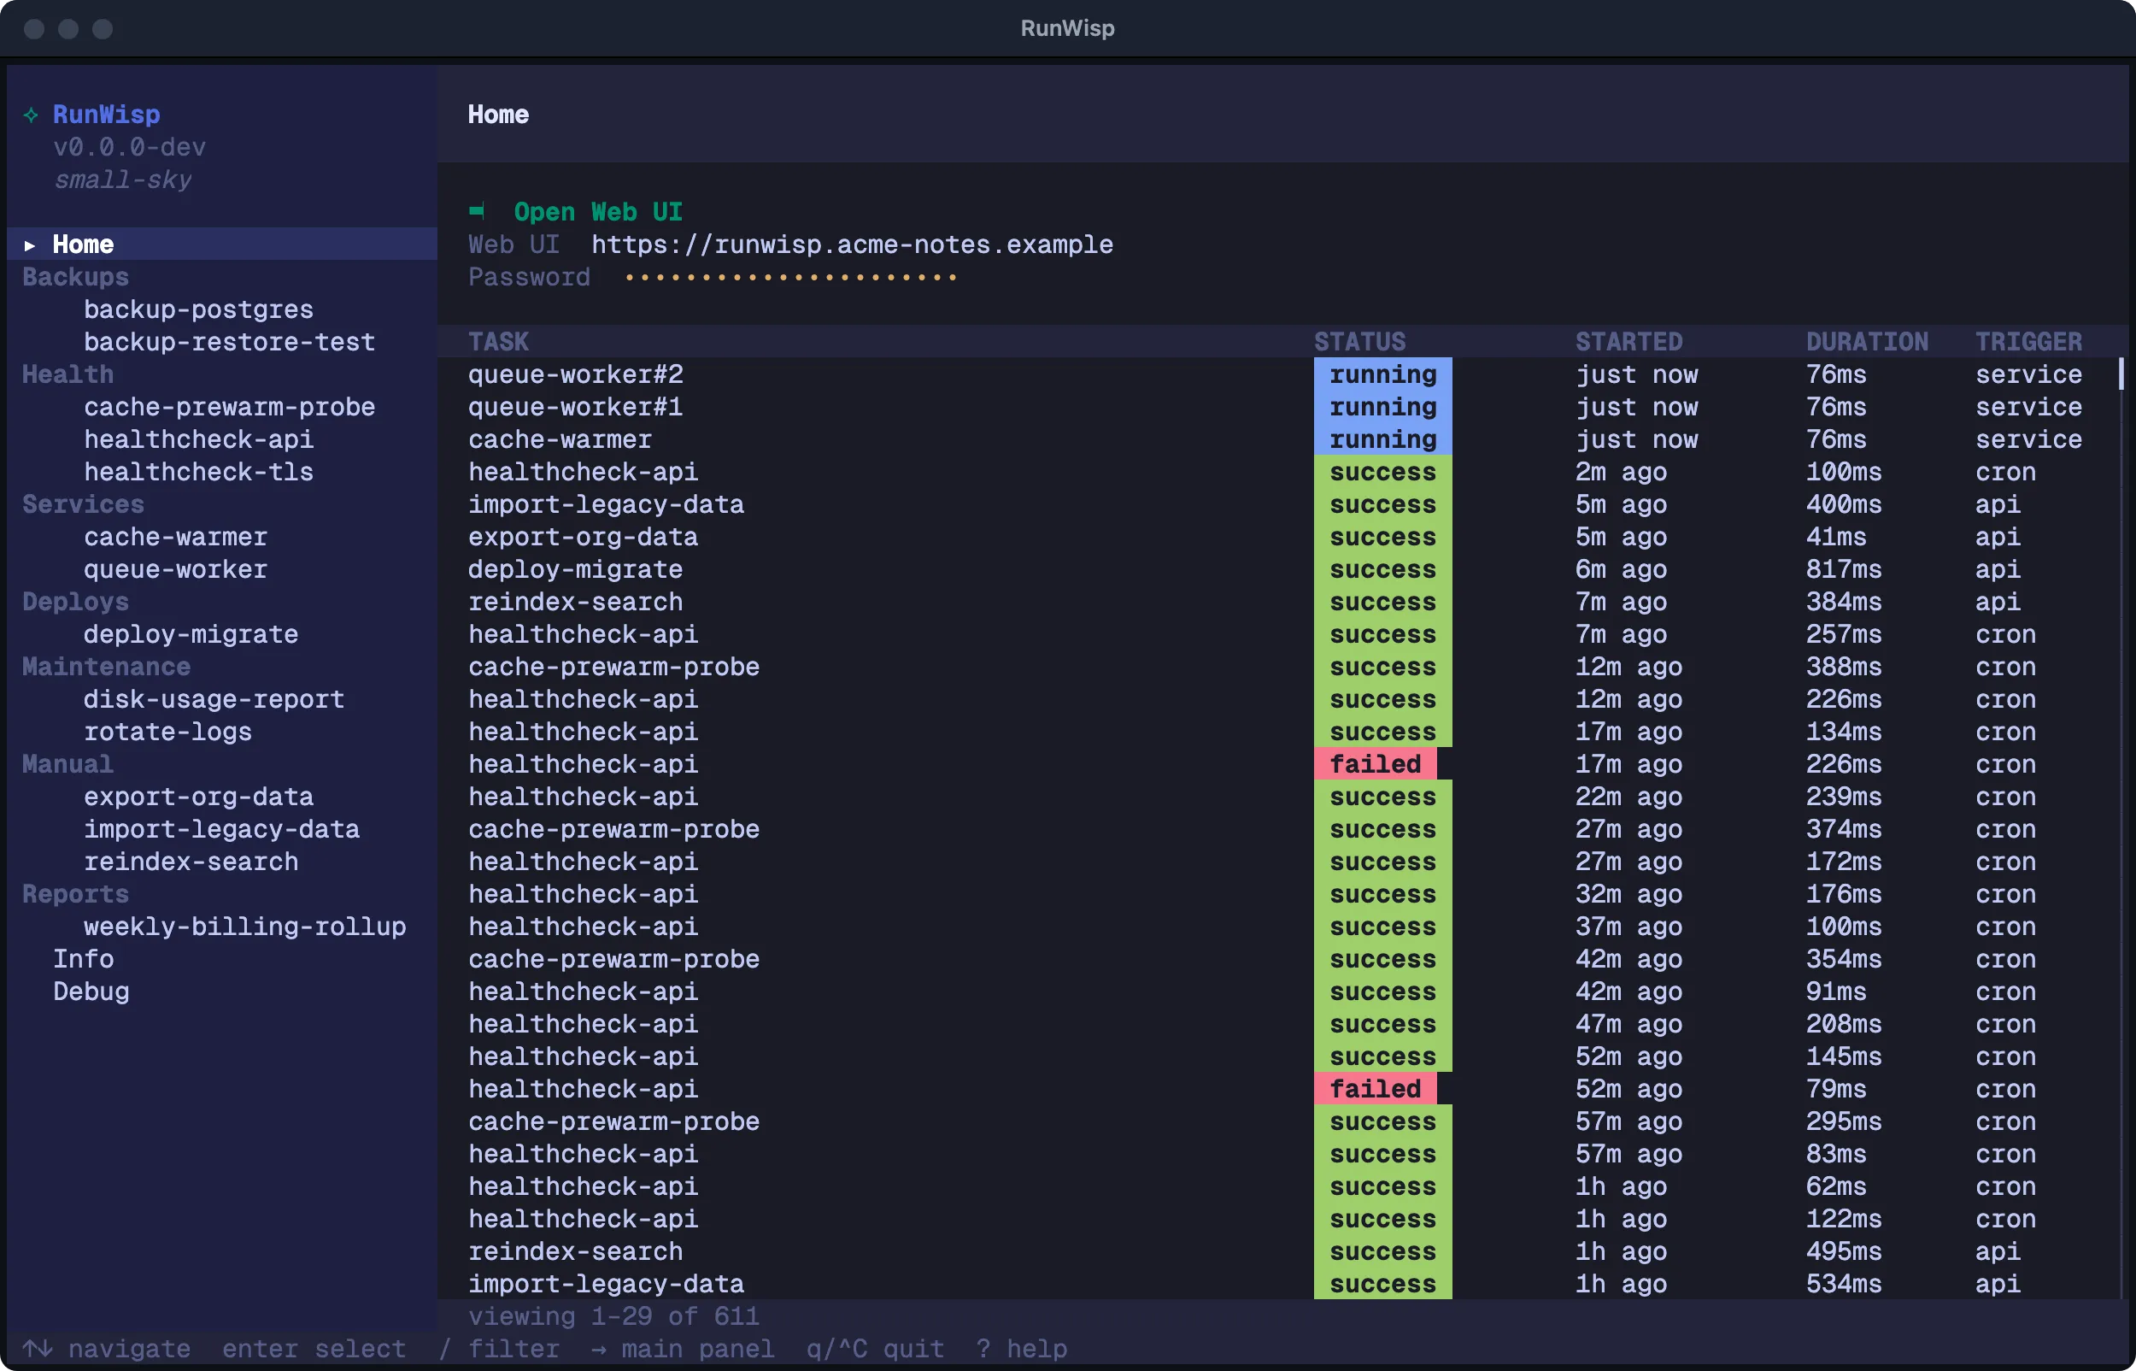Click the TASK column header
2136x1371 pixels.
pyautogui.click(x=498, y=342)
